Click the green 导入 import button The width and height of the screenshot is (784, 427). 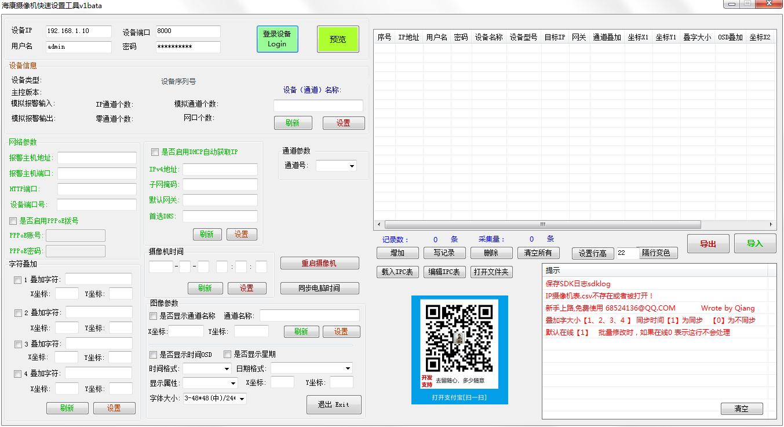click(754, 244)
